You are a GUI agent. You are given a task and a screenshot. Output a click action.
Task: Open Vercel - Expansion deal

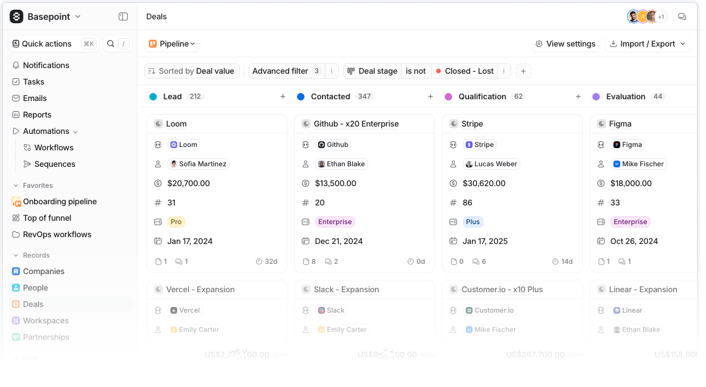200,289
